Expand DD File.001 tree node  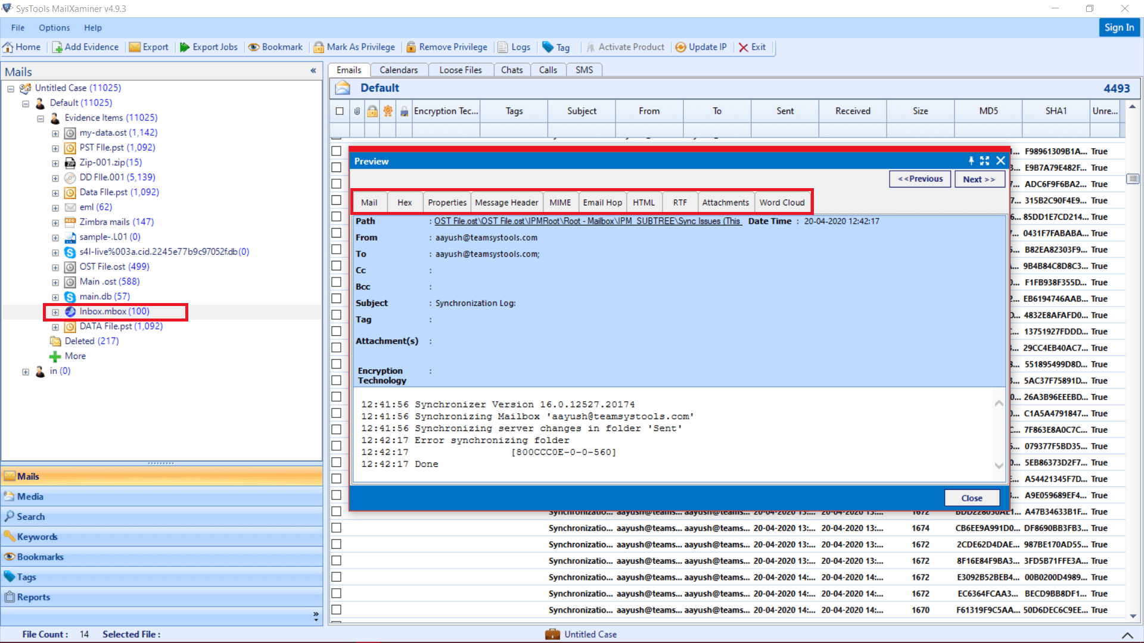55,178
